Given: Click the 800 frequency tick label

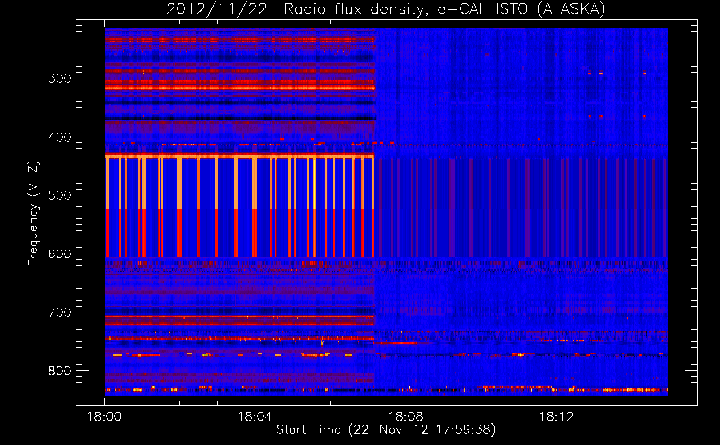Looking at the screenshot, I should point(60,371).
